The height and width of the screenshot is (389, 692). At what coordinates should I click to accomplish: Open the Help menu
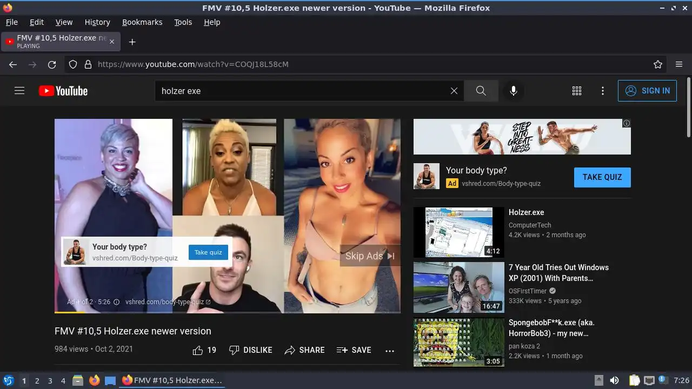click(x=212, y=22)
